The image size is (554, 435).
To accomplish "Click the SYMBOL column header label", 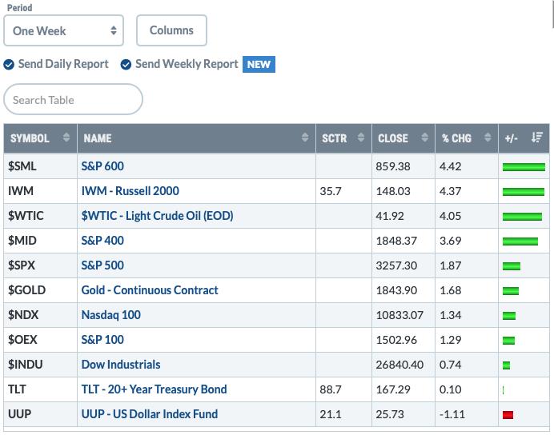I will pyautogui.click(x=30, y=138).
